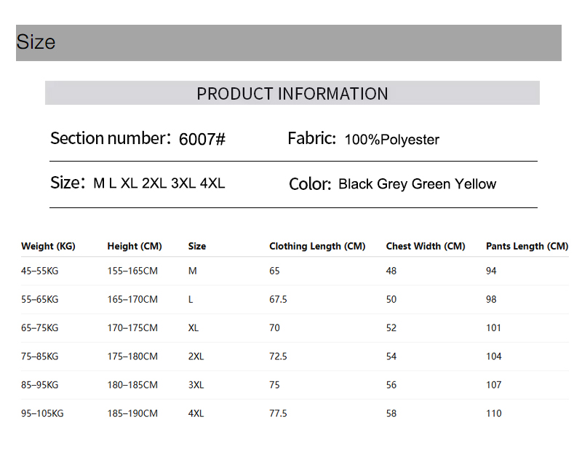The width and height of the screenshot is (582, 457).
Task: Select the 72.5 clothing length cell
Action: (x=278, y=357)
